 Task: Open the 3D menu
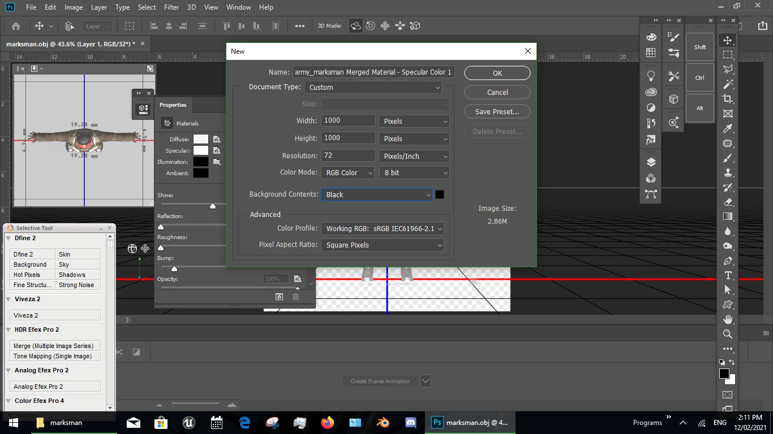pyautogui.click(x=191, y=7)
